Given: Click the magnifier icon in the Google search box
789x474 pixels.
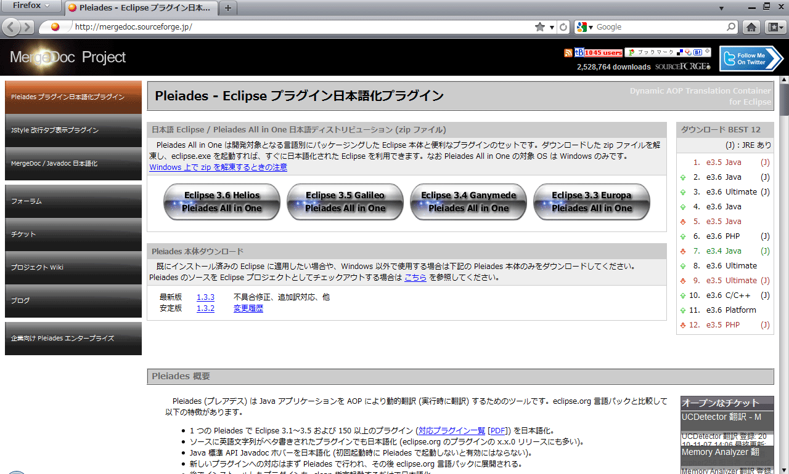Looking at the screenshot, I should point(731,27).
